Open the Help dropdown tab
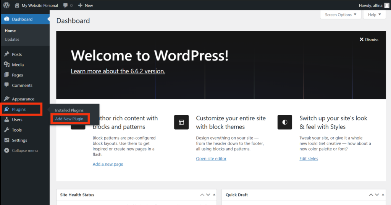The width and height of the screenshot is (391, 205). coord(375,15)
